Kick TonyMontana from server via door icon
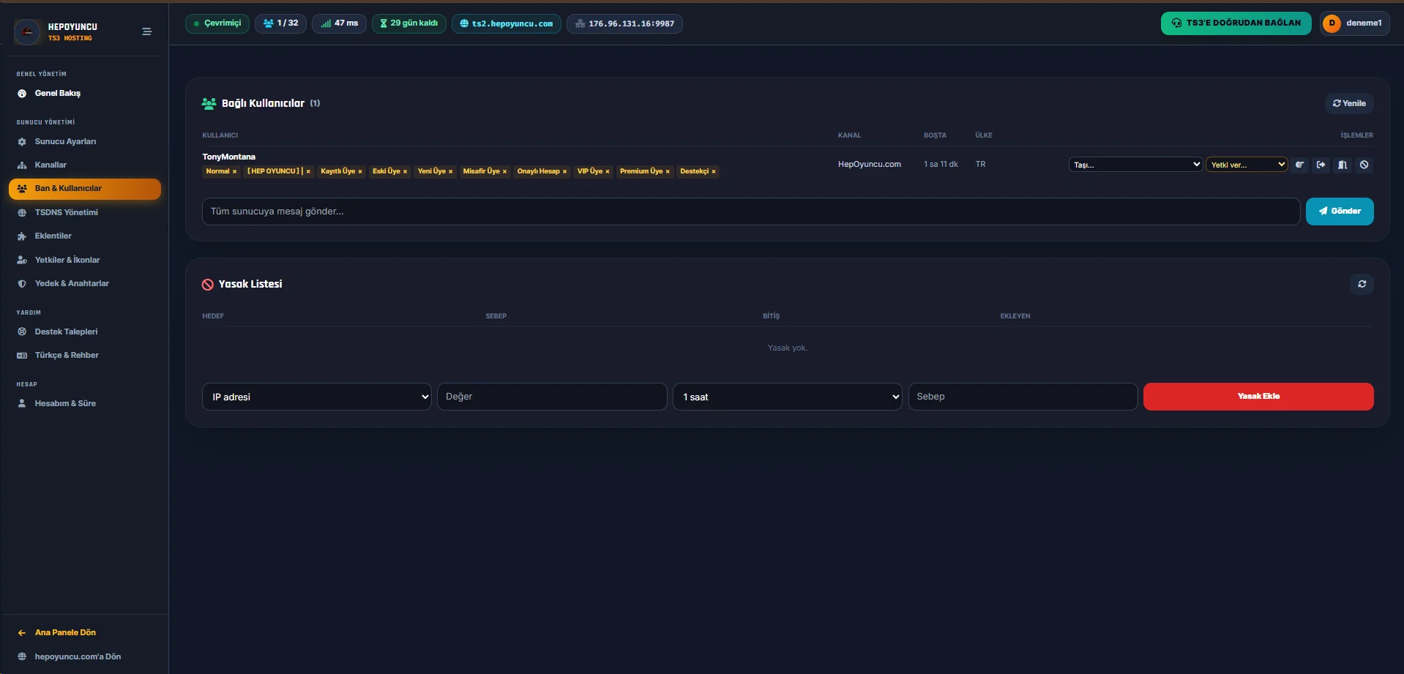The height and width of the screenshot is (674, 1404). click(1343, 165)
